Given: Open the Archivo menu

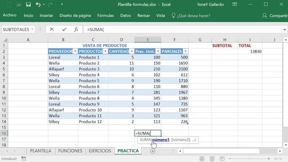Looking at the screenshot, I should pos(9,15).
